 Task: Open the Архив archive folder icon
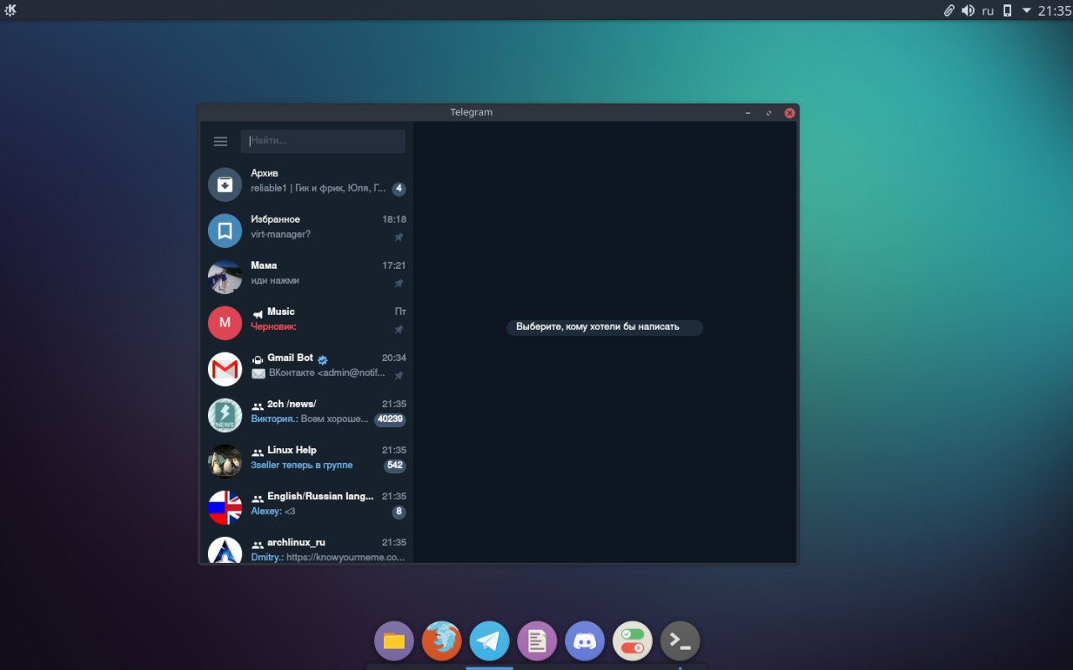(x=225, y=184)
